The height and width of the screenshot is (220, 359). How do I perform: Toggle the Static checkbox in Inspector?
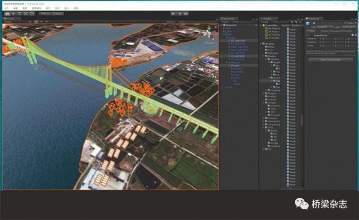click(344, 23)
